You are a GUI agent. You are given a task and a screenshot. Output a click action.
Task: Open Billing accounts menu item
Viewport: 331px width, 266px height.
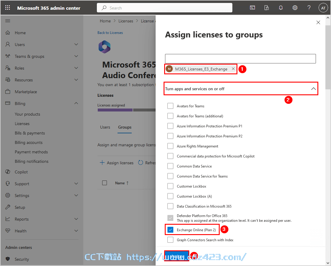[29, 143]
